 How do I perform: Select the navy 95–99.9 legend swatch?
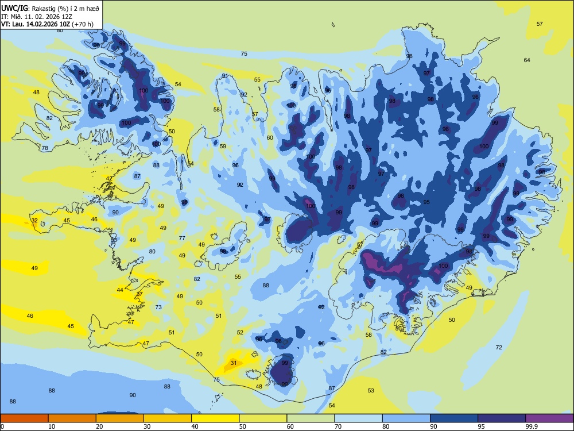[502, 418]
